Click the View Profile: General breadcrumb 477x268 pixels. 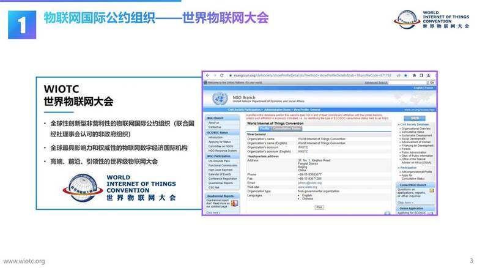pos(306,110)
